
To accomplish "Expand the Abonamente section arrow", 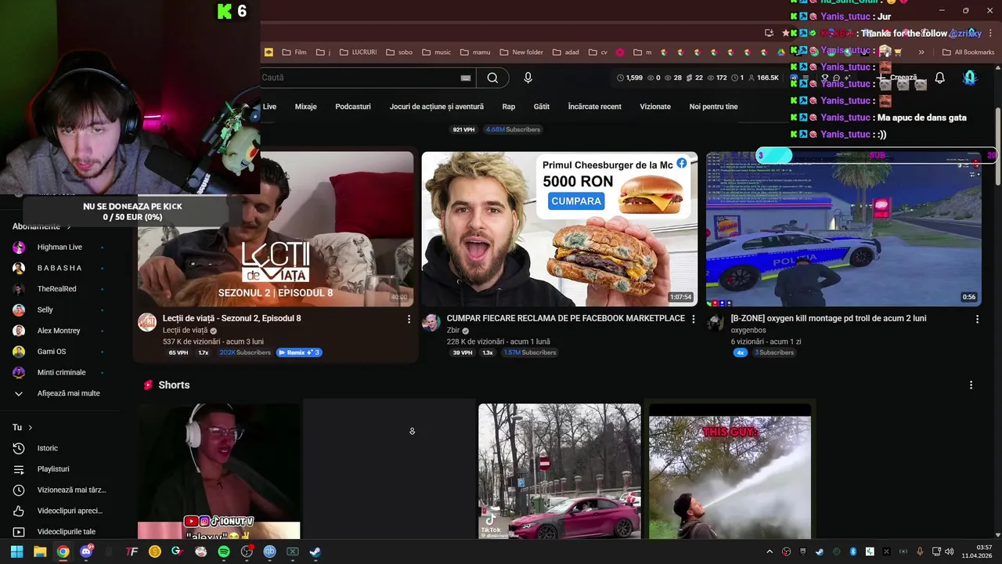I will pyautogui.click(x=69, y=227).
